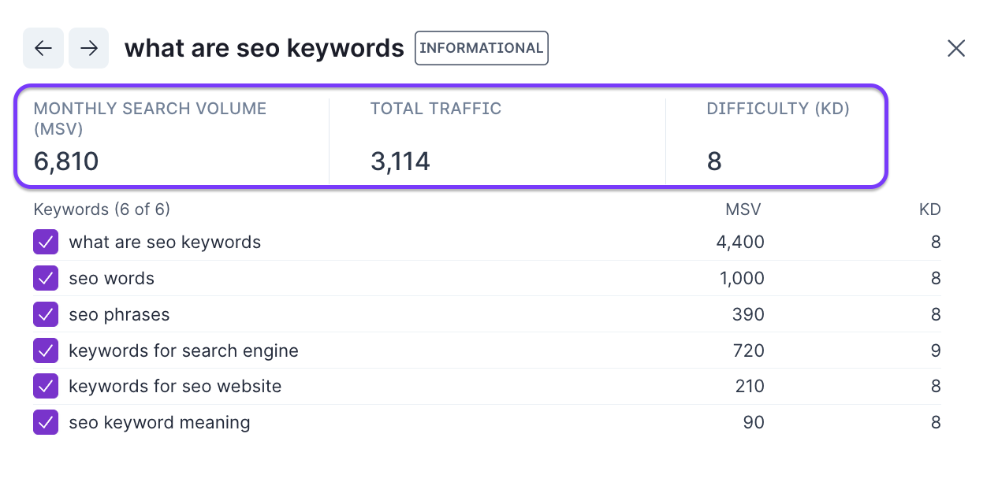Click the 'what are seo keywords' panel title
Viewport: 998px width, 482px height.
[x=264, y=48]
